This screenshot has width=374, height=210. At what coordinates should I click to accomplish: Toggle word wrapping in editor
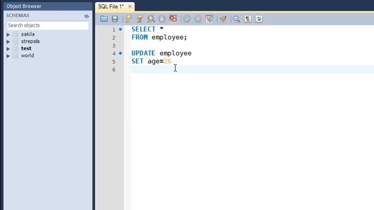259,19
